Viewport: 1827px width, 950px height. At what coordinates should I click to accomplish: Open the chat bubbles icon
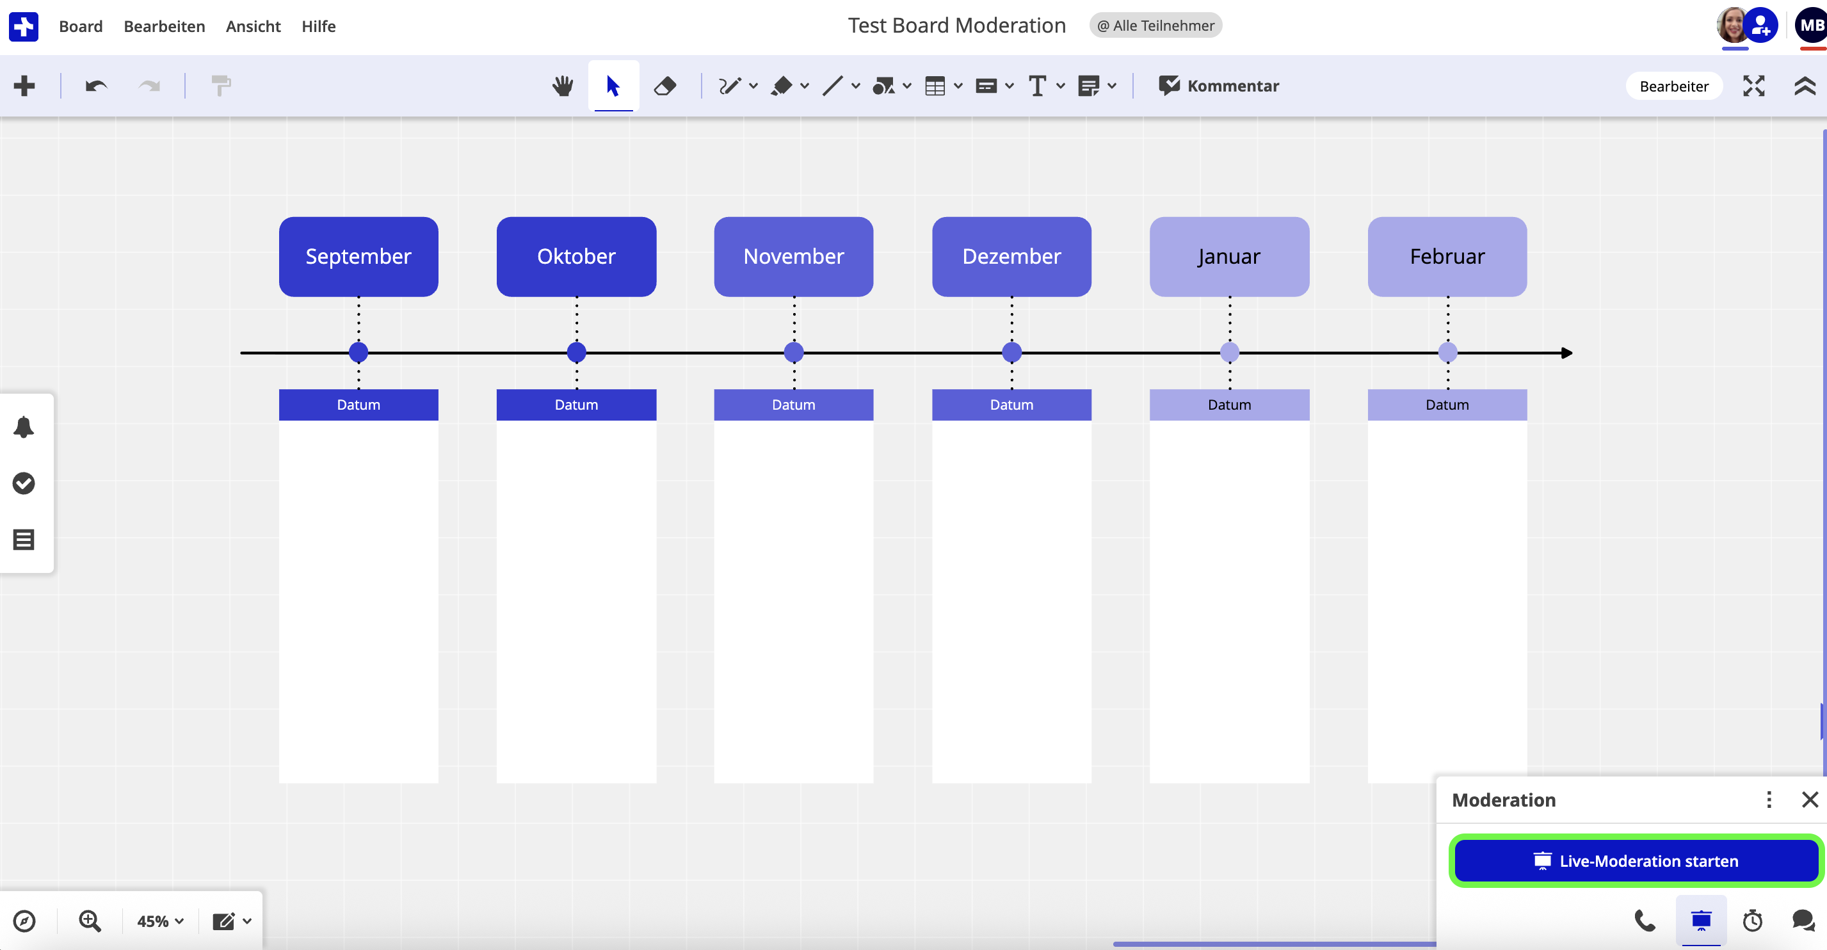1802,920
